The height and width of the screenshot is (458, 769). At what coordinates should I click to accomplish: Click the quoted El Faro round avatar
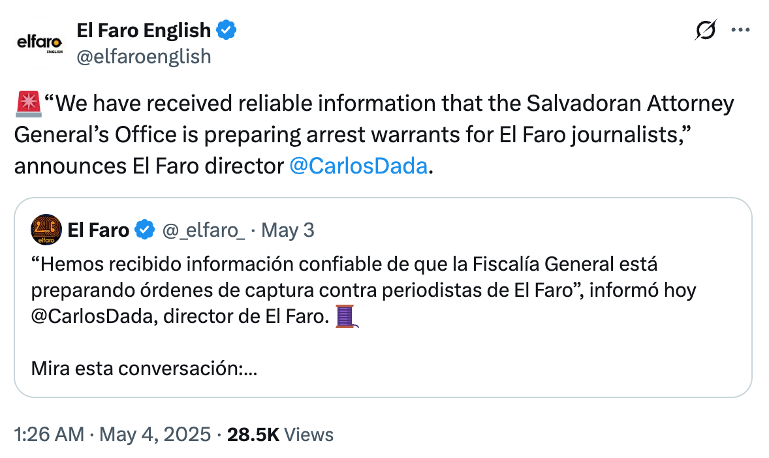tap(46, 230)
